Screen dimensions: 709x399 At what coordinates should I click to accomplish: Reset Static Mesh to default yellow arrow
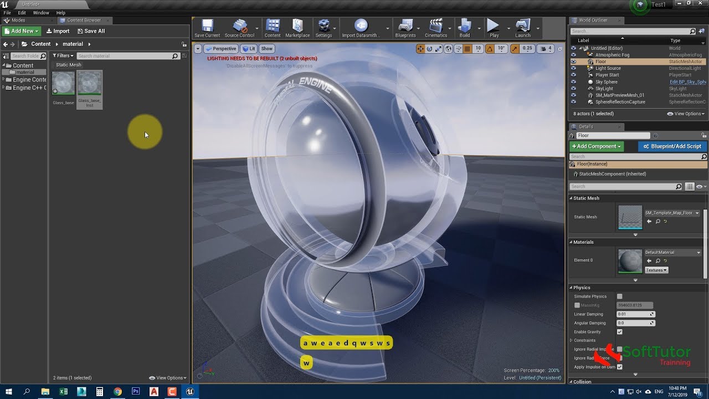(665, 221)
